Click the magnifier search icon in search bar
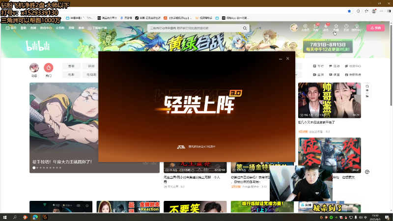 245,28
